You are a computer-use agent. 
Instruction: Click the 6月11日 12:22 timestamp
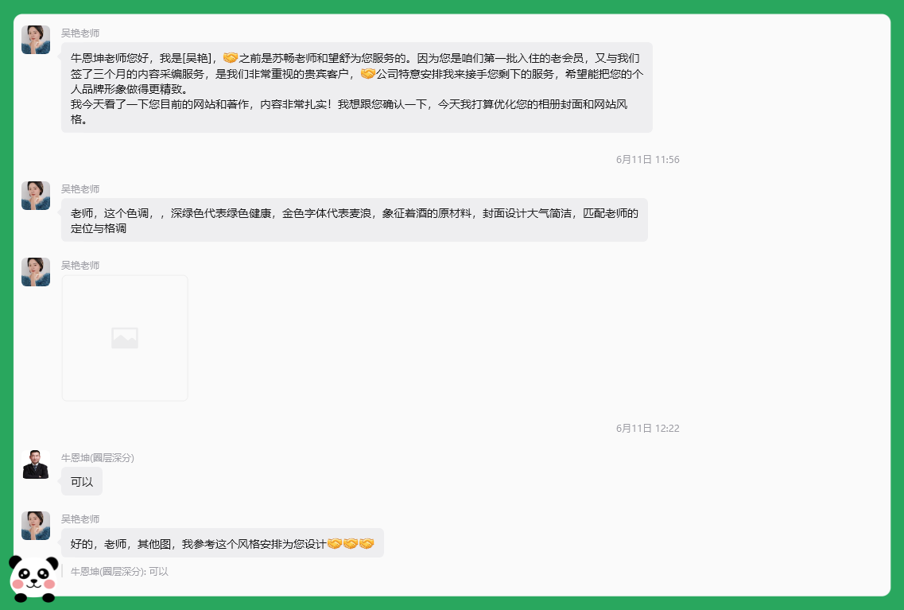647,428
